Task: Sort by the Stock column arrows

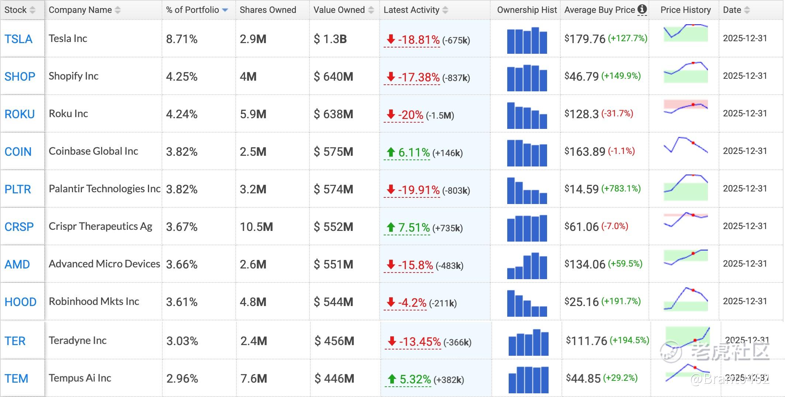Action: [32, 10]
